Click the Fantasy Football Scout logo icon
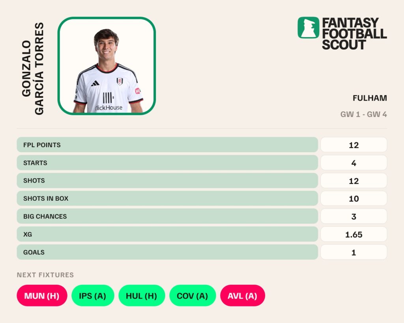The height and width of the screenshot is (323, 404). (308, 28)
